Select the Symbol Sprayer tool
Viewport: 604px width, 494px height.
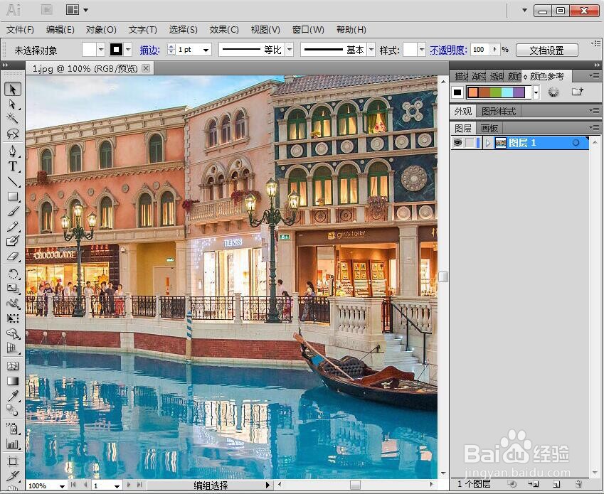pos(13,428)
